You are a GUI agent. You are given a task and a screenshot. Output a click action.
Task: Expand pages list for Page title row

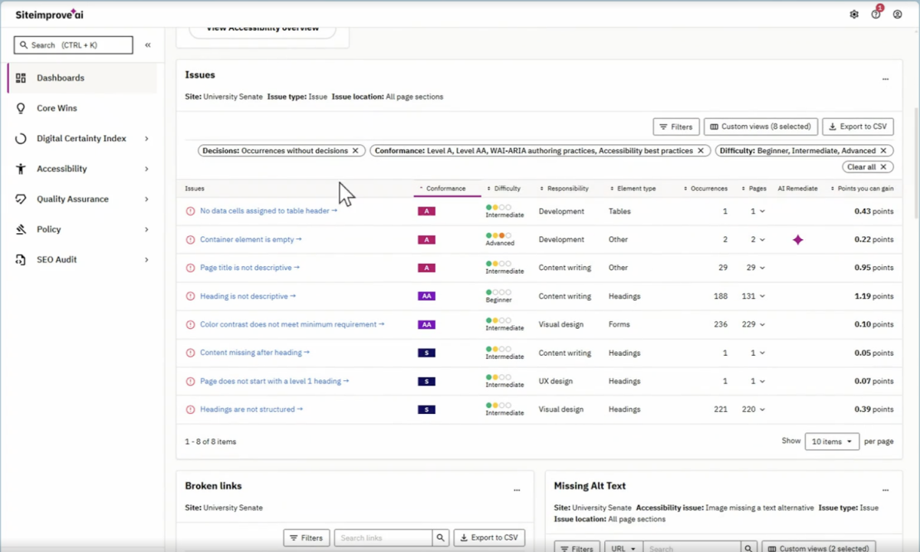pyautogui.click(x=762, y=268)
